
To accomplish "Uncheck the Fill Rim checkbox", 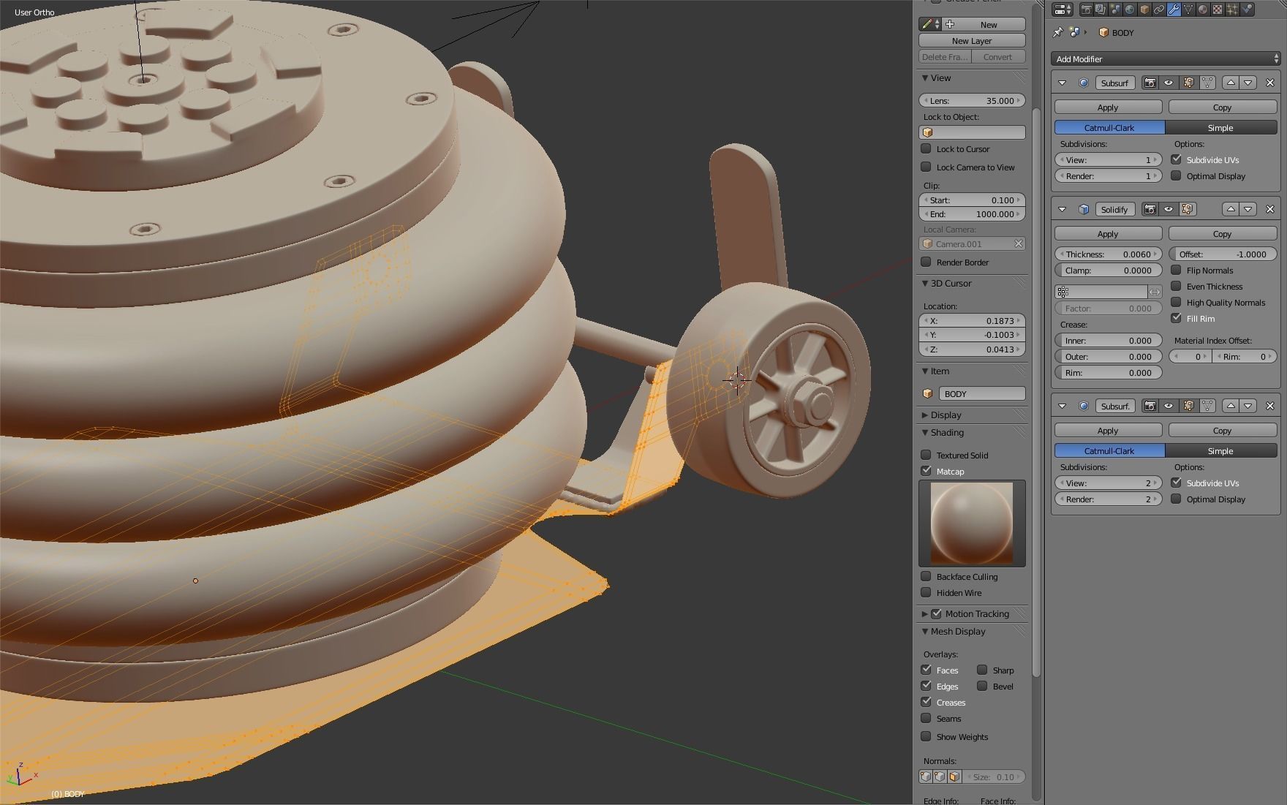I will point(1177,318).
